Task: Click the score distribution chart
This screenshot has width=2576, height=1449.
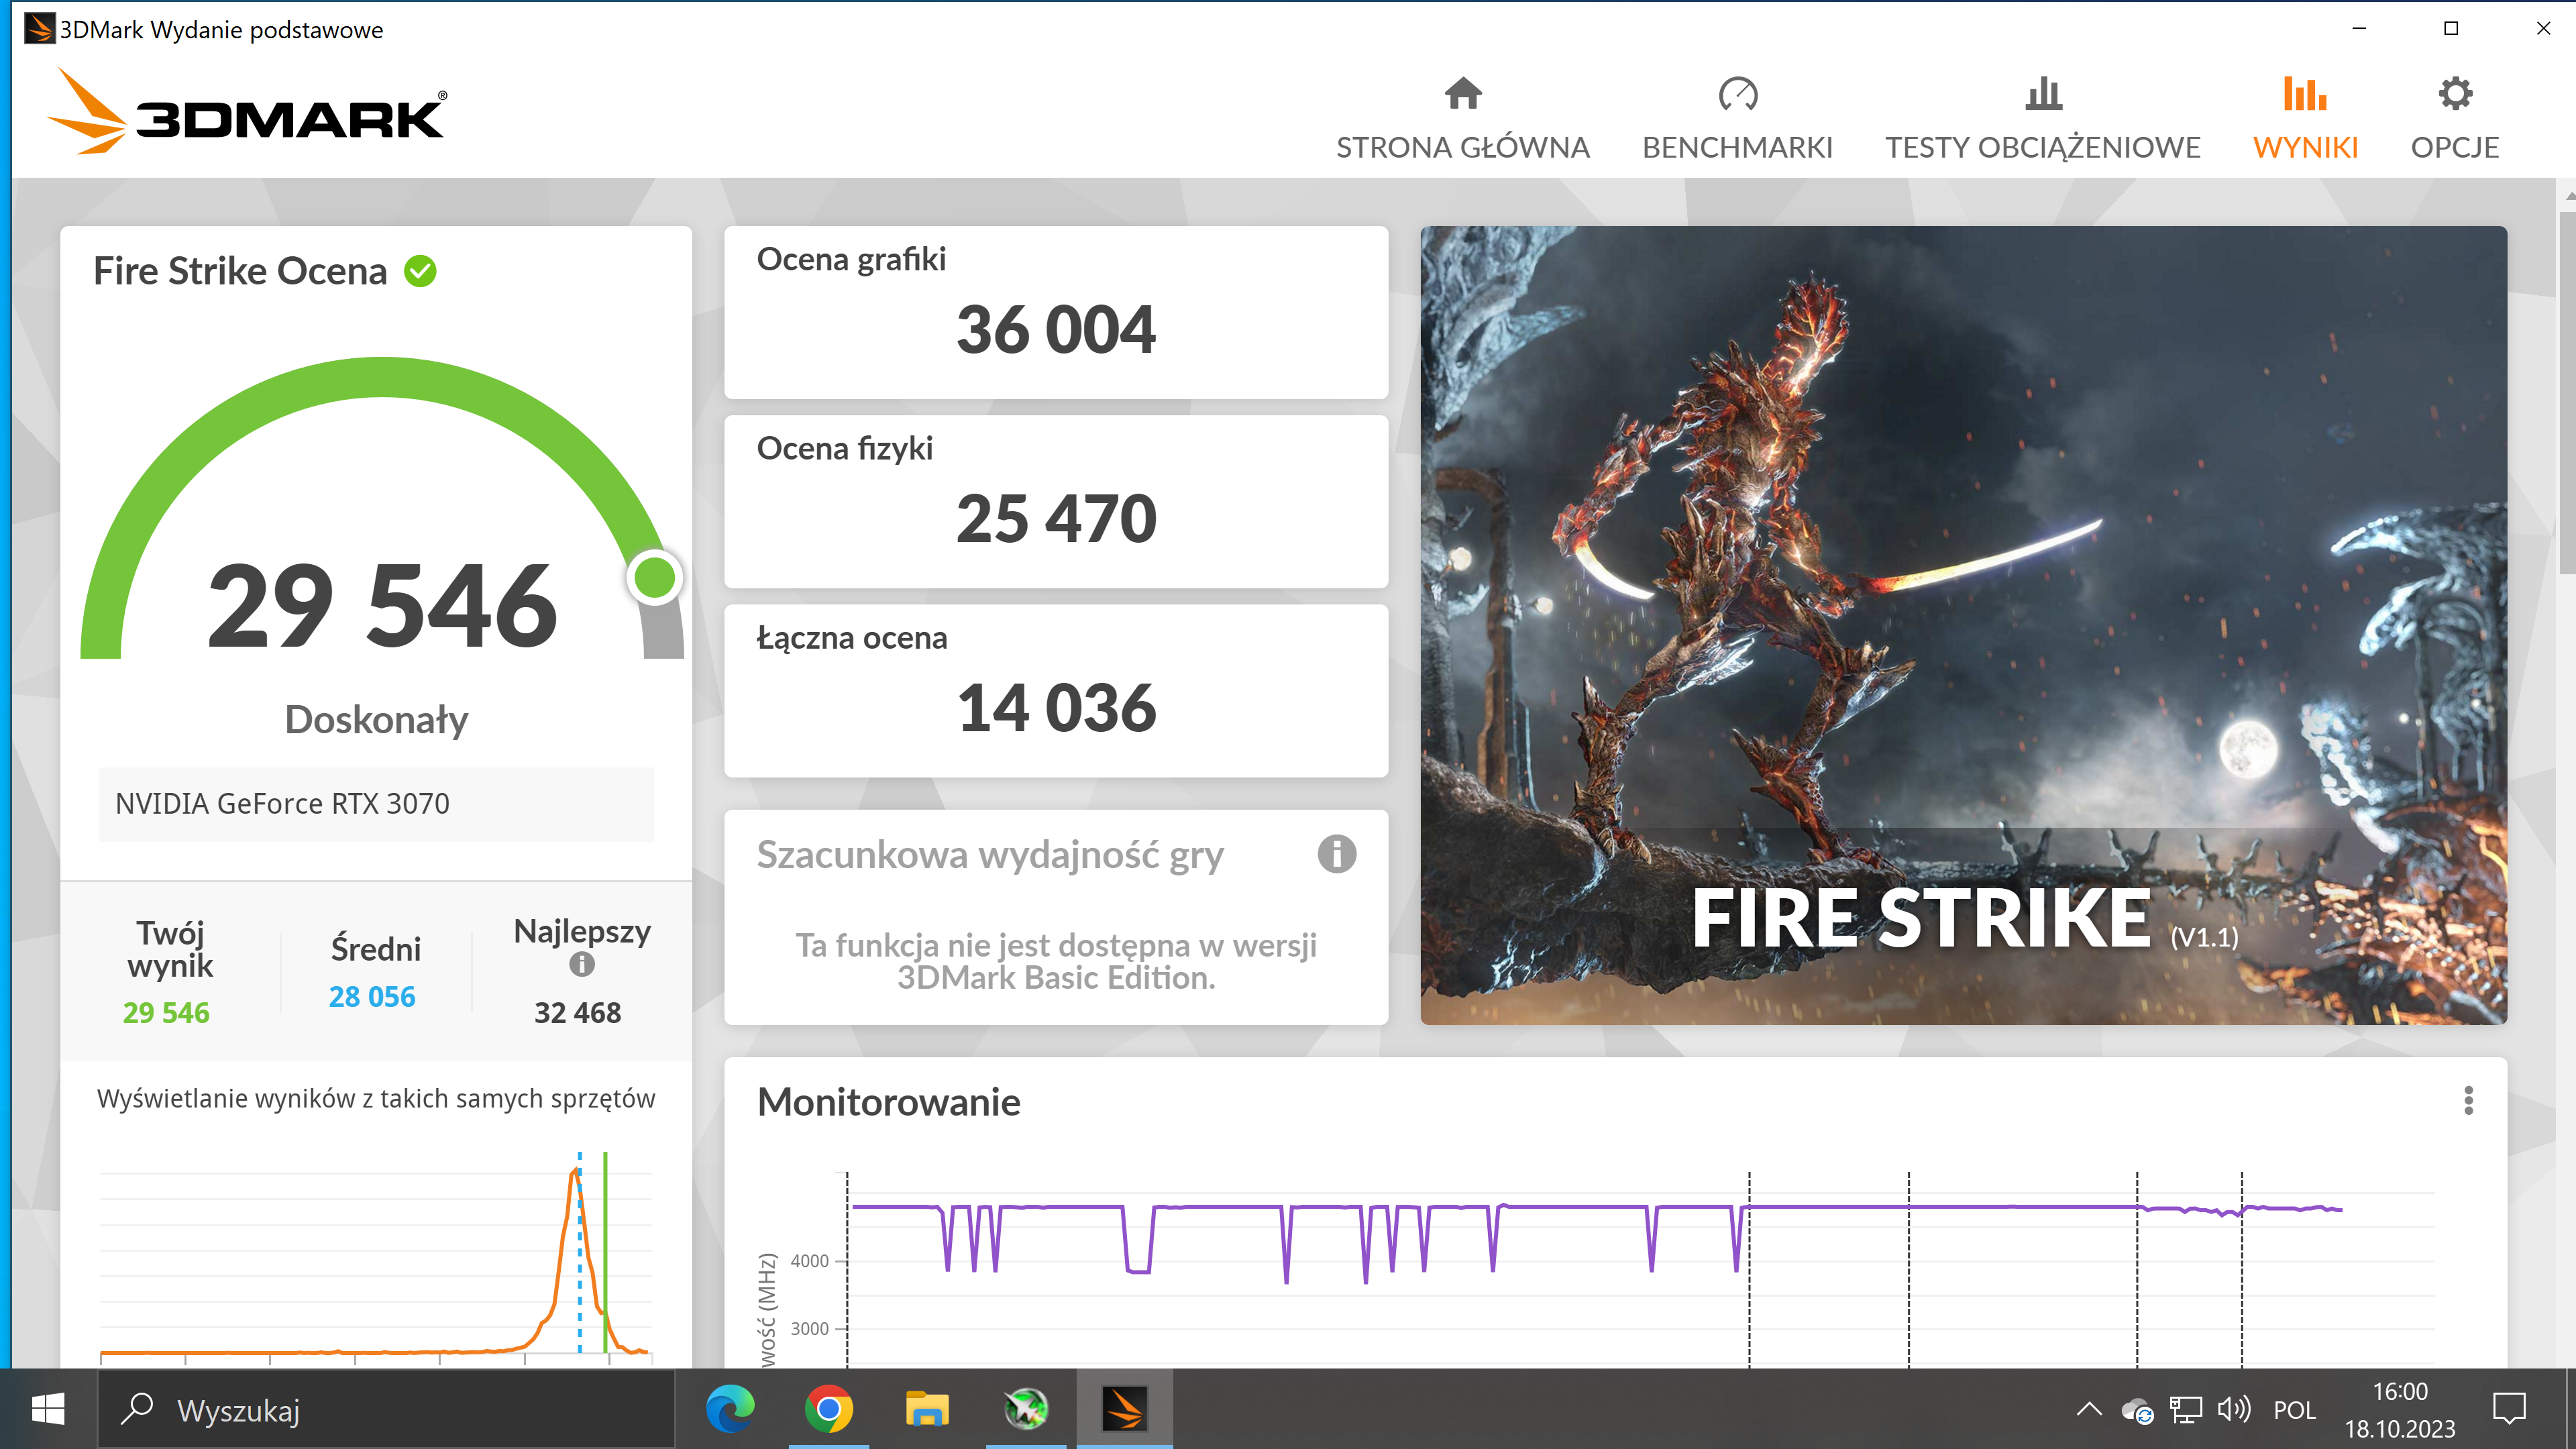Action: (x=376, y=1257)
